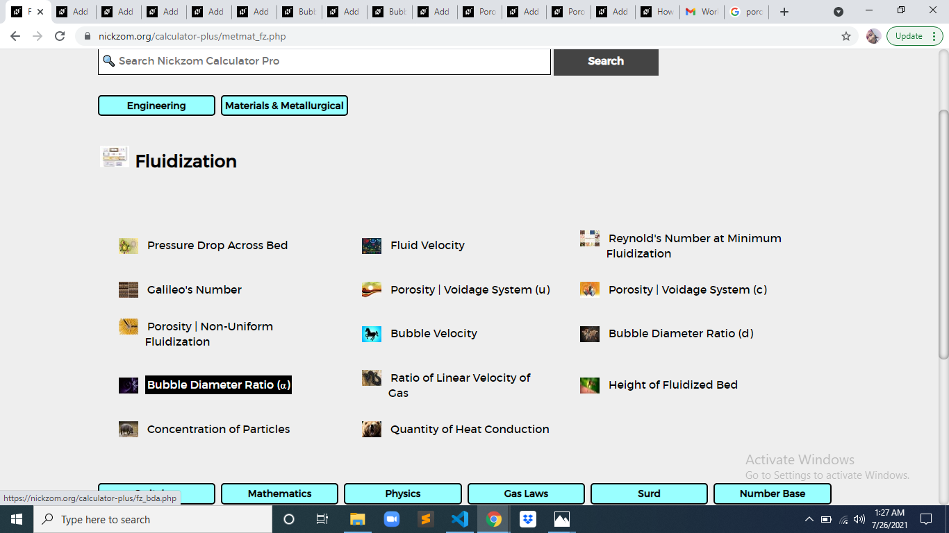Open a new browser tab

point(784,12)
